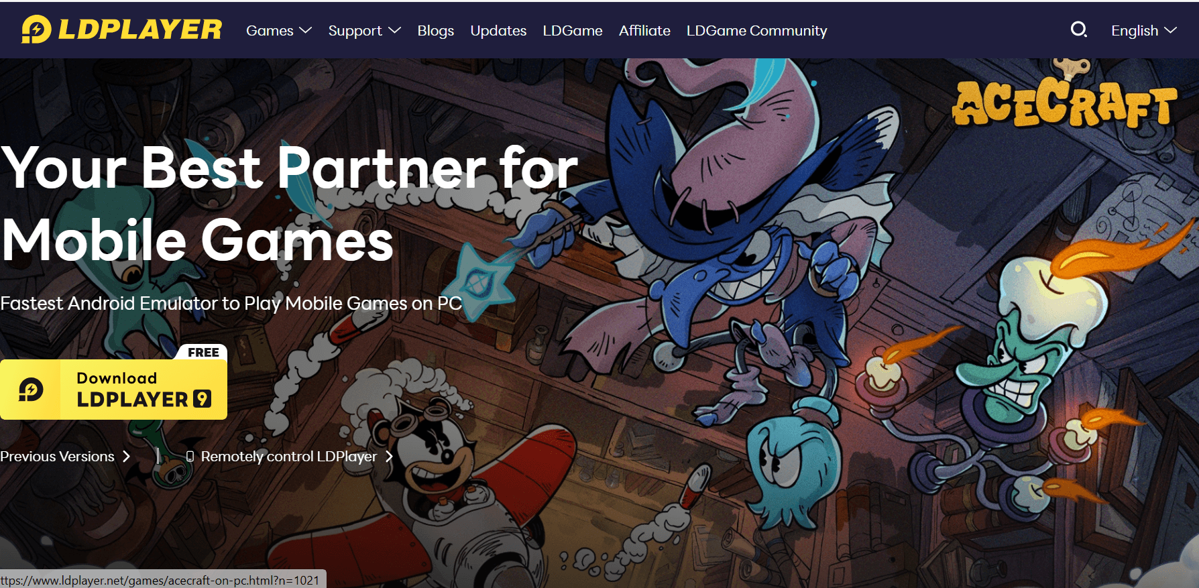Open the LDGame menu item
The image size is (1199, 588).
(573, 31)
